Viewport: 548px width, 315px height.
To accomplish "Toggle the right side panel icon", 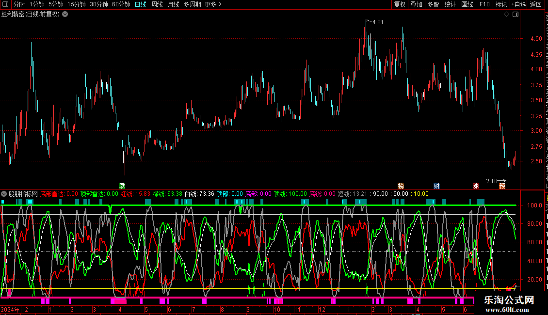I will pos(516,15).
